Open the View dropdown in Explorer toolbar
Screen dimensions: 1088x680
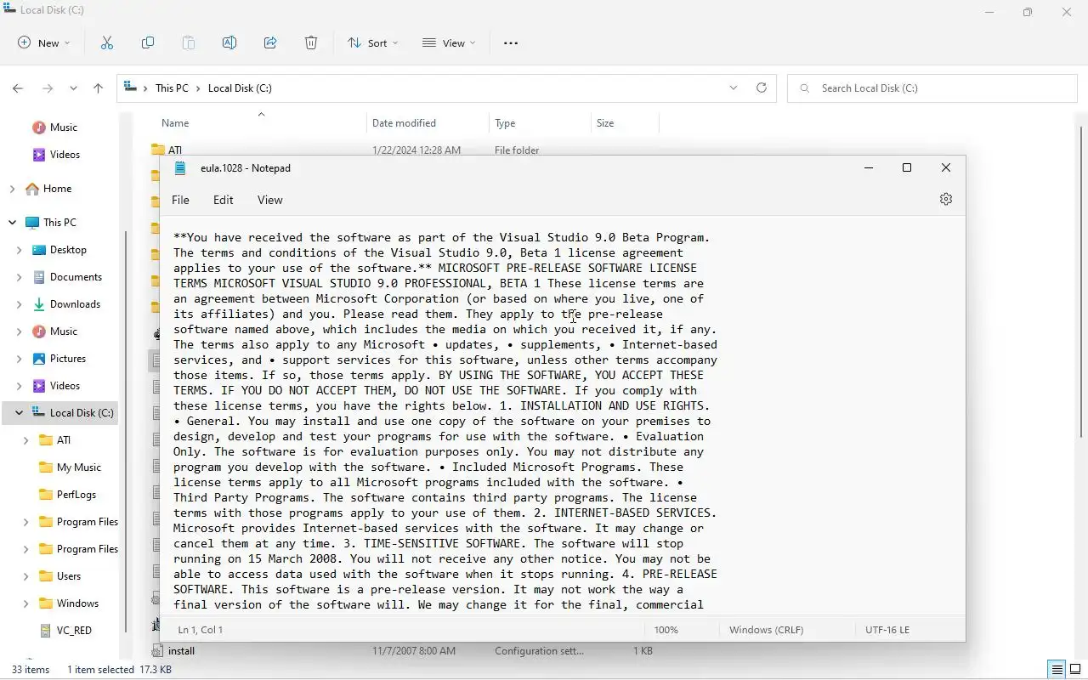pyautogui.click(x=449, y=42)
